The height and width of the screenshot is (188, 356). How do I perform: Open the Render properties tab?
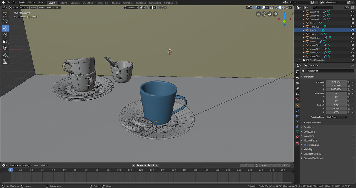[x=297, y=78]
